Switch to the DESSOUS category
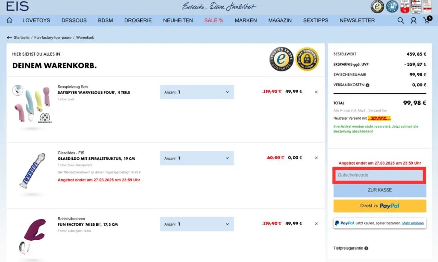The height and width of the screenshot is (262, 438). [74, 20]
